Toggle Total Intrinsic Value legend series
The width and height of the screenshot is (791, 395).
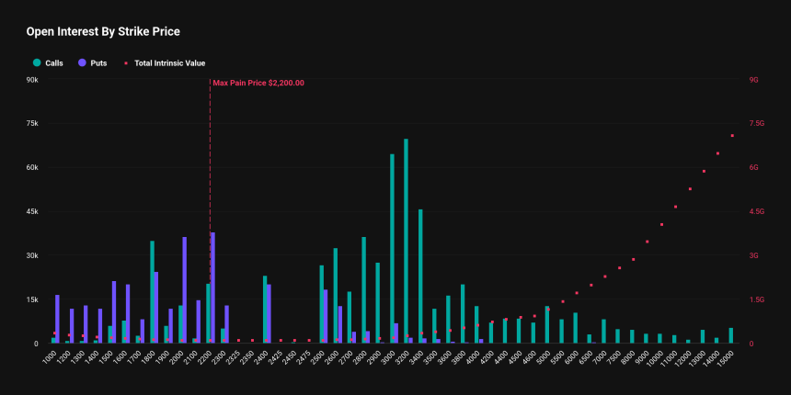click(x=165, y=63)
